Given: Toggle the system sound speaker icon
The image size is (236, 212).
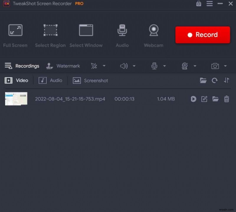Looking at the screenshot, I should coord(124,66).
